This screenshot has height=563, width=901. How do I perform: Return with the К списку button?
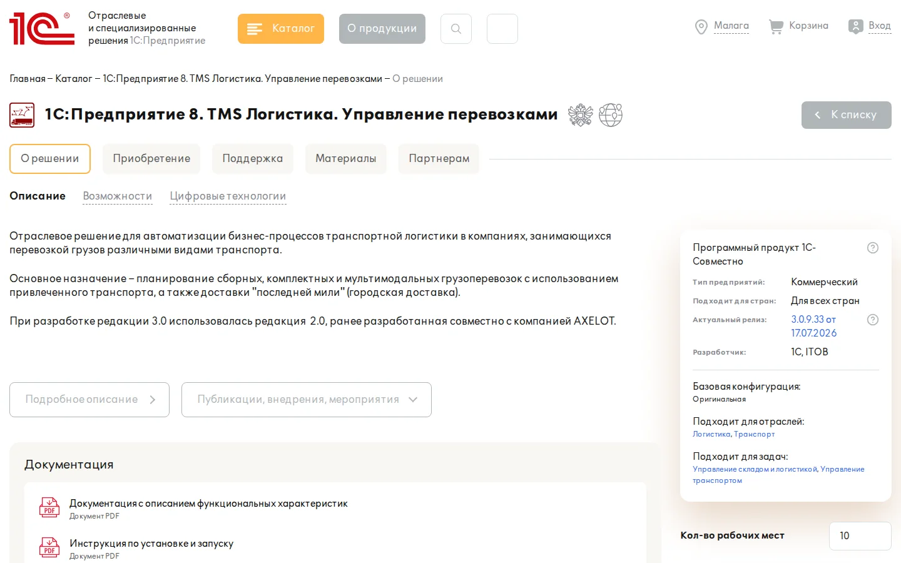tap(847, 115)
